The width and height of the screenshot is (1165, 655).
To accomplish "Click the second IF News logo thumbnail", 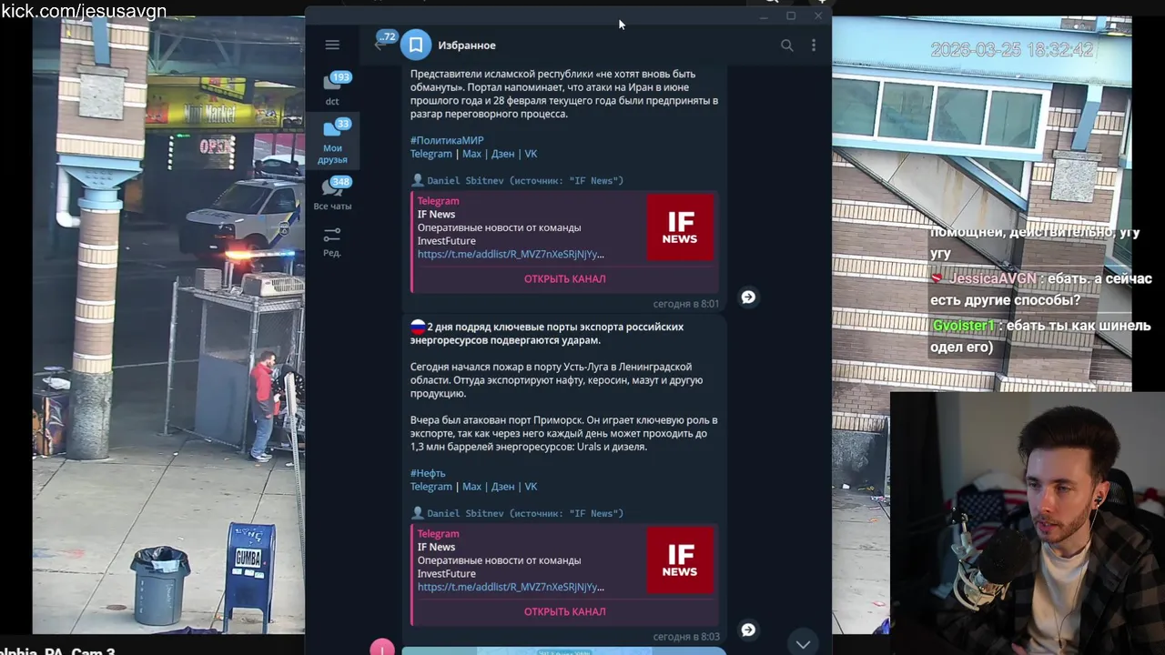I will (x=680, y=561).
